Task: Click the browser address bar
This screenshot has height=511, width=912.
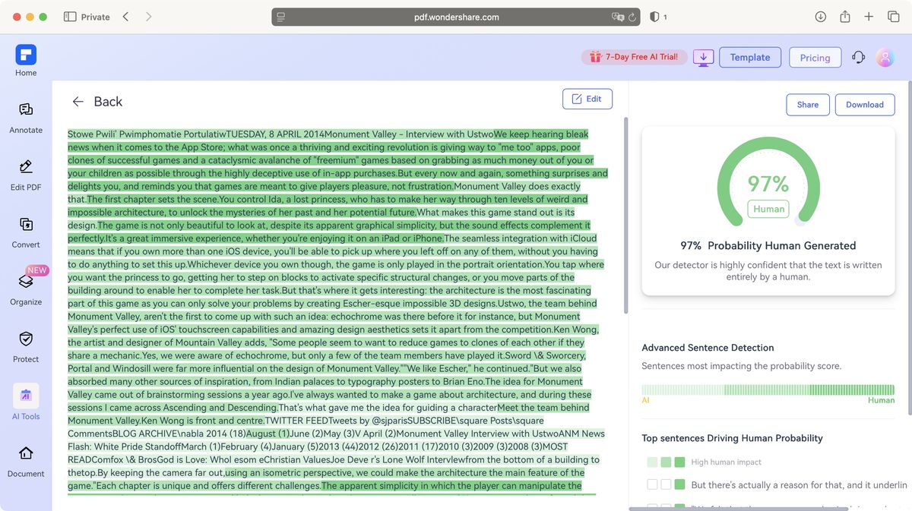Action: tap(456, 15)
